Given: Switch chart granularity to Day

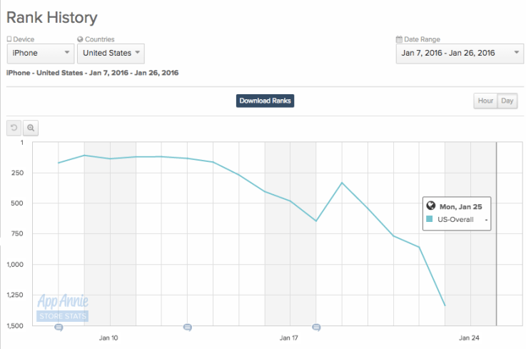Looking at the screenshot, I should [507, 101].
